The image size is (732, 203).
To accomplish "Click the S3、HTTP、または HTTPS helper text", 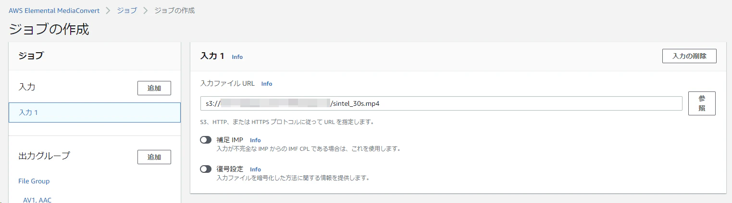I will (x=287, y=122).
